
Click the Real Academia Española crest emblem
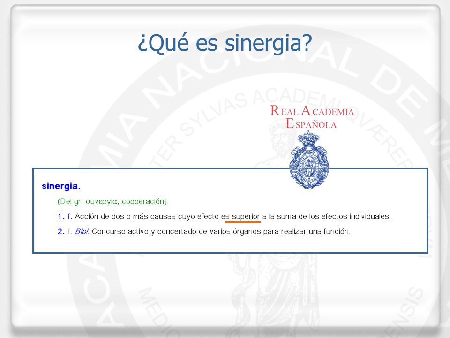(x=309, y=160)
